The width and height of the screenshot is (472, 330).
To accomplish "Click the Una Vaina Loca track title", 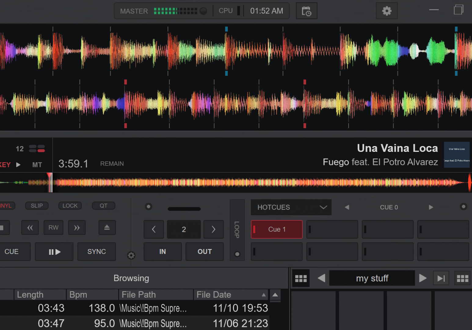I will pyautogui.click(x=398, y=148).
